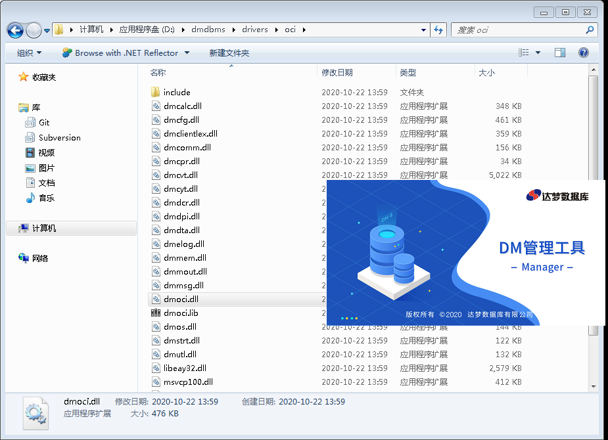The height and width of the screenshot is (440, 608).
Task: Open recent locations dropdown beside navigation arrows
Action: click(47, 30)
